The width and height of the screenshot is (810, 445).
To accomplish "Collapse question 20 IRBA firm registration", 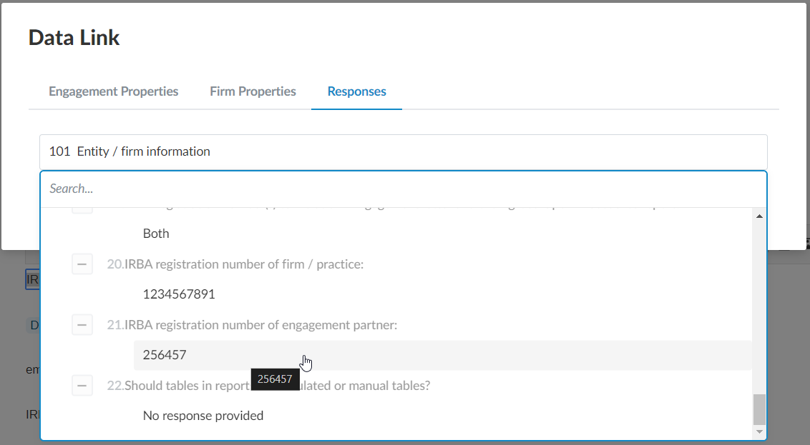I will [82, 264].
